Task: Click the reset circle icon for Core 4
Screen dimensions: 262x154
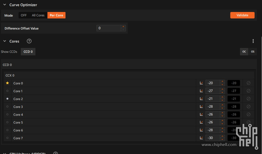Action: click(248, 115)
